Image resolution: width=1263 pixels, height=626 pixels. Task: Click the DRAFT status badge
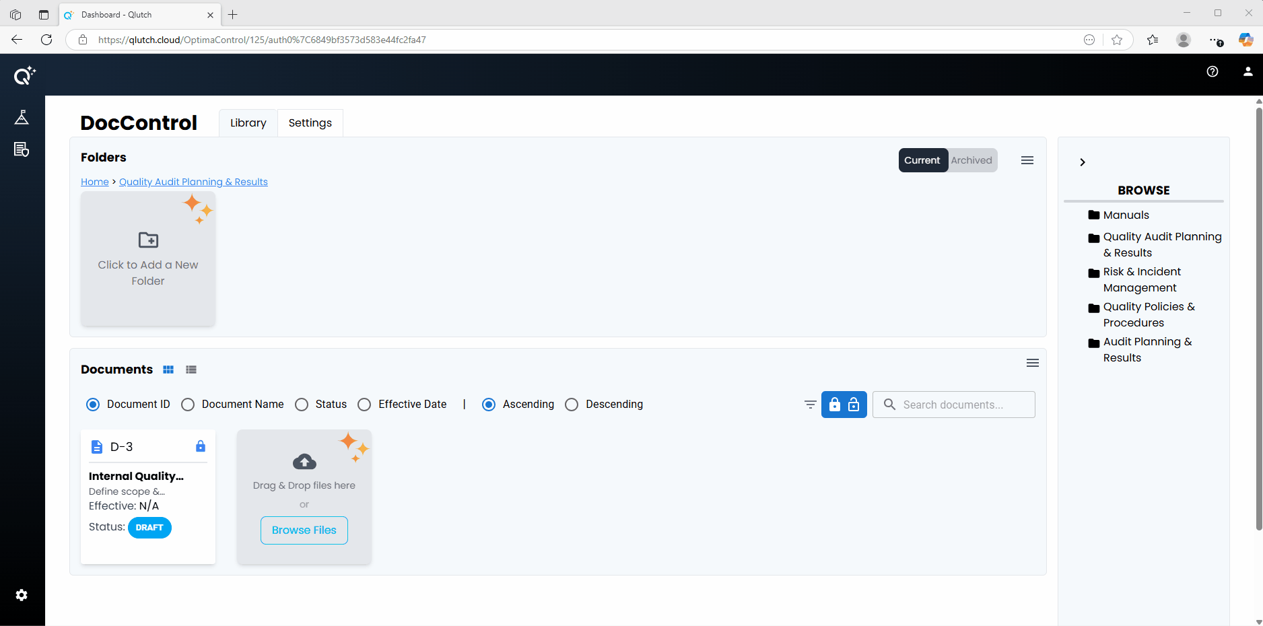pyautogui.click(x=149, y=528)
